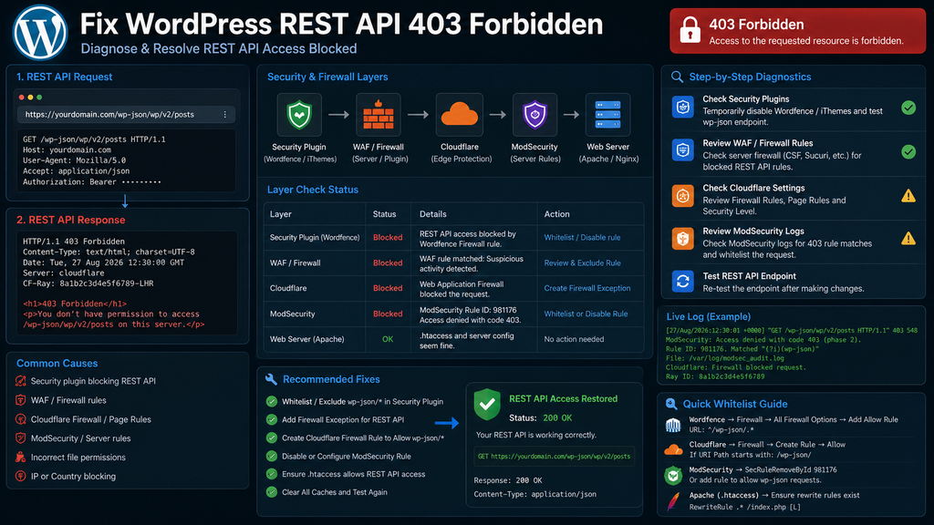
Task: Click the Layer Check Status heading
Action: point(313,190)
